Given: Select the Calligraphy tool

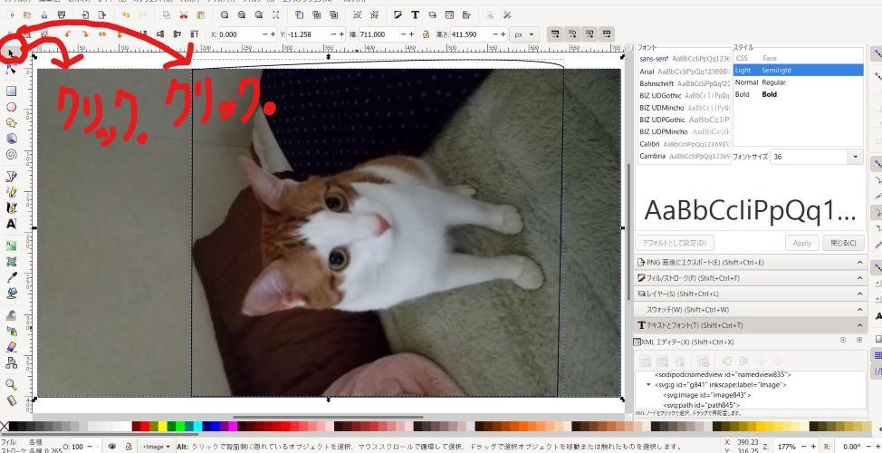Looking at the screenshot, I should (x=11, y=208).
